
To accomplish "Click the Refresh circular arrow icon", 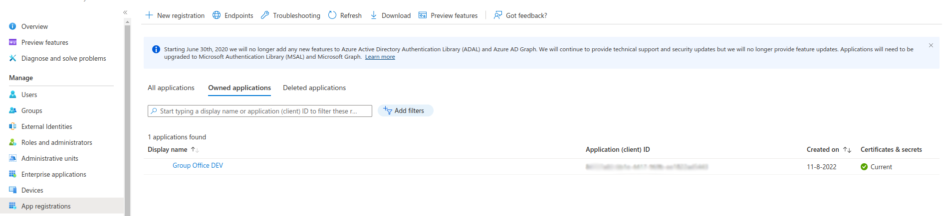I will 332,15.
